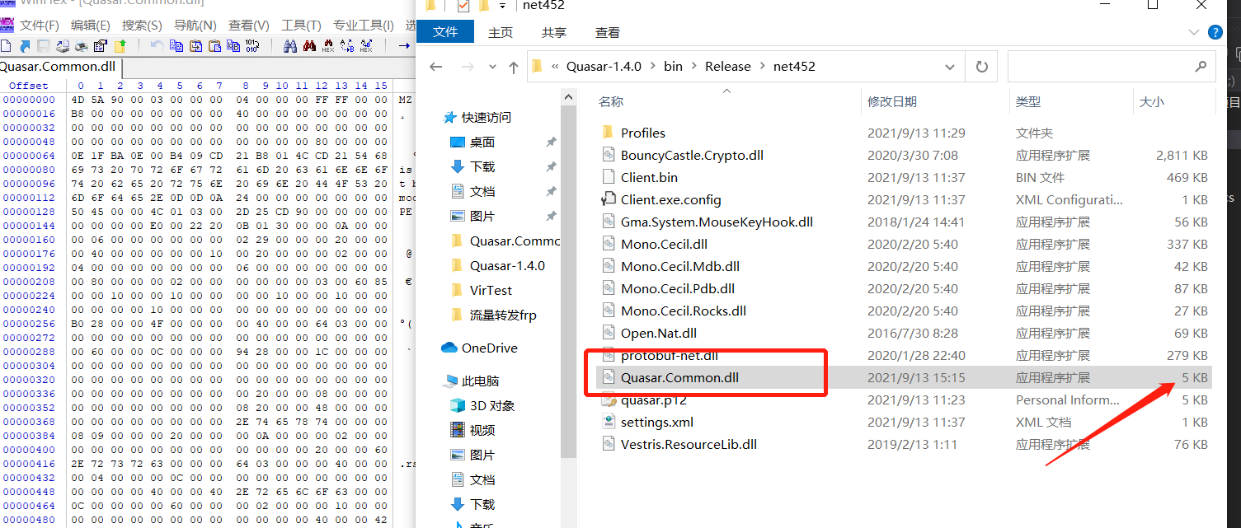
Task: Click the Copy block icon in WinHex toolbar
Action: (x=176, y=46)
